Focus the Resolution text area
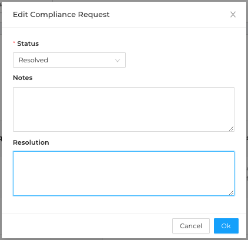 (123, 174)
